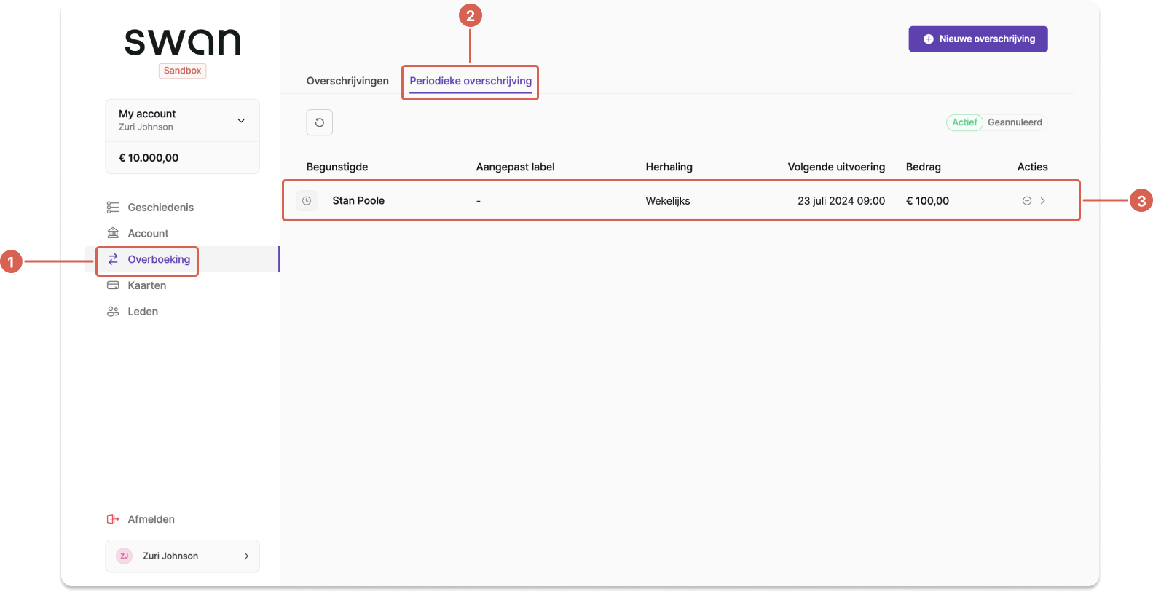Click the Account bank icon
The height and width of the screenshot is (592, 1153).
(x=113, y=233)
